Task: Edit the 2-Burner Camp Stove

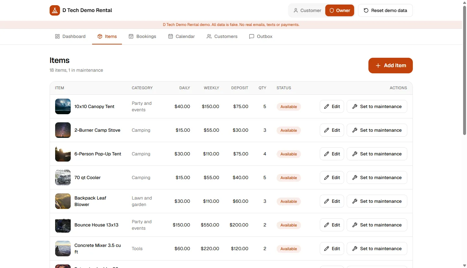Action: [x=332, y=130]
